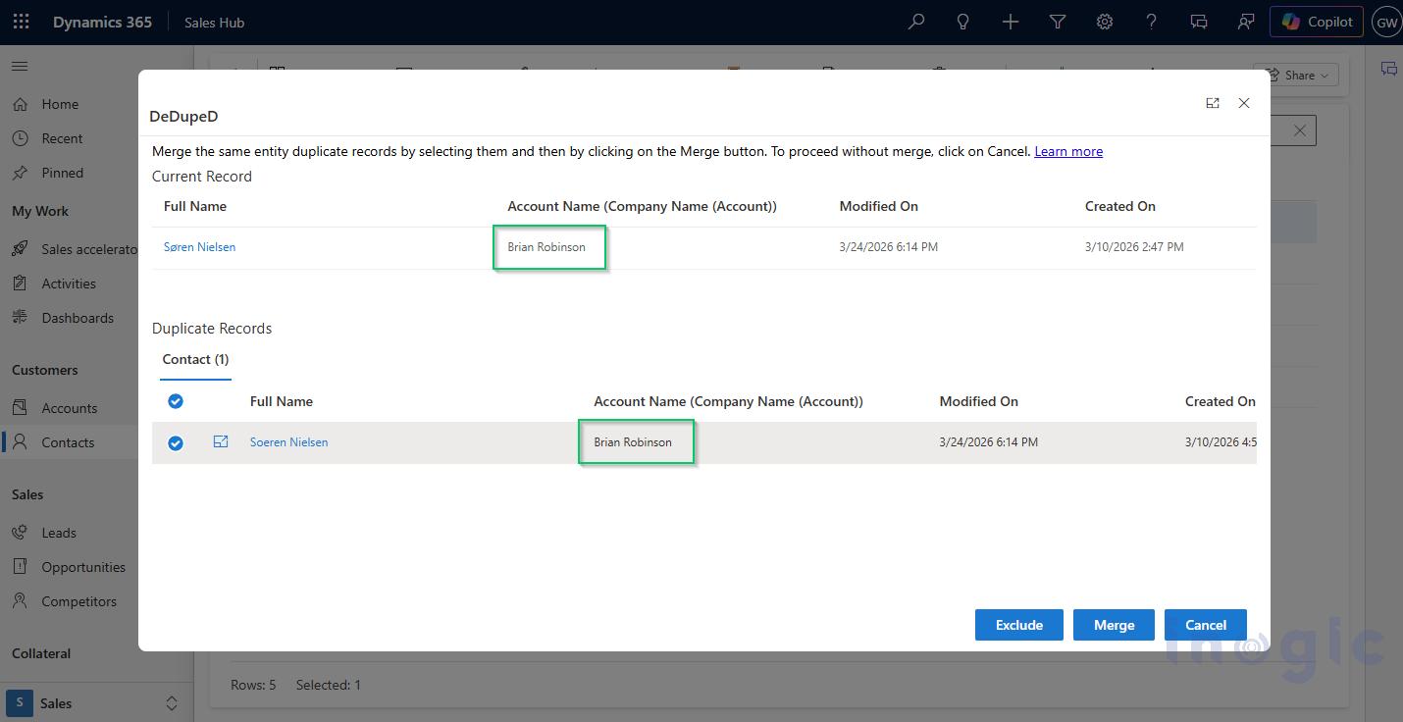Open the Learn more link
This screenshot has height=722, width=1403.
pos(1068,151)
